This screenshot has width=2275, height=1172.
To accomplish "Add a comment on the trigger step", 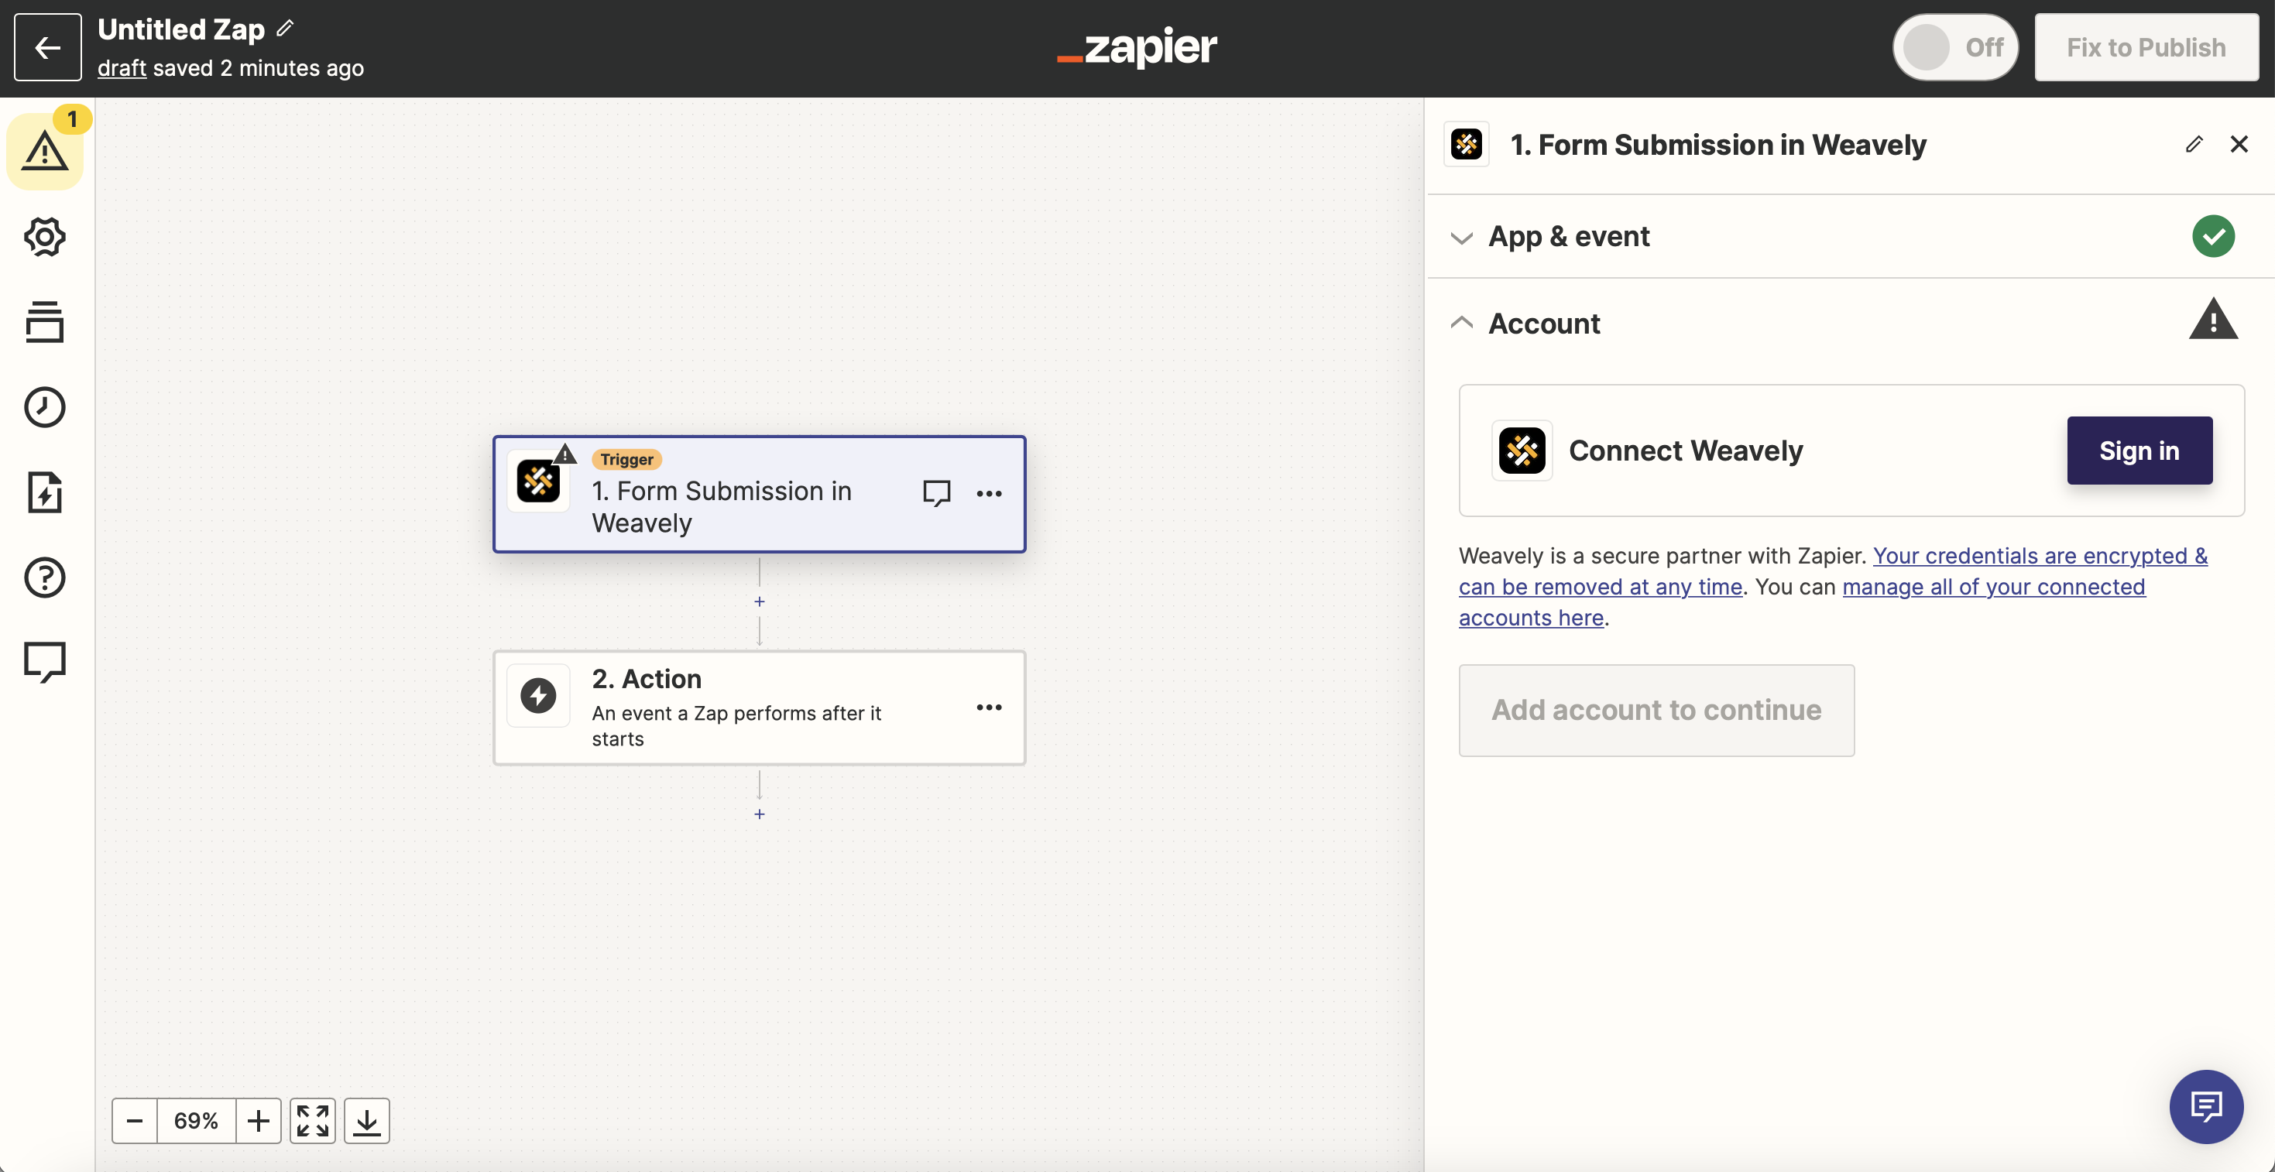I will [x=936, y=493].
